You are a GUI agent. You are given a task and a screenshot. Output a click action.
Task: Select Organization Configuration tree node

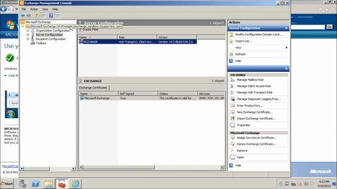tap(53, 30)
